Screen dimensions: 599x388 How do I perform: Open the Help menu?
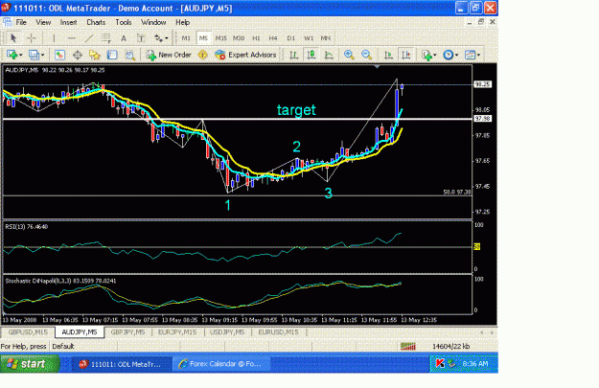pyautogui.click(x=183, y=22)
